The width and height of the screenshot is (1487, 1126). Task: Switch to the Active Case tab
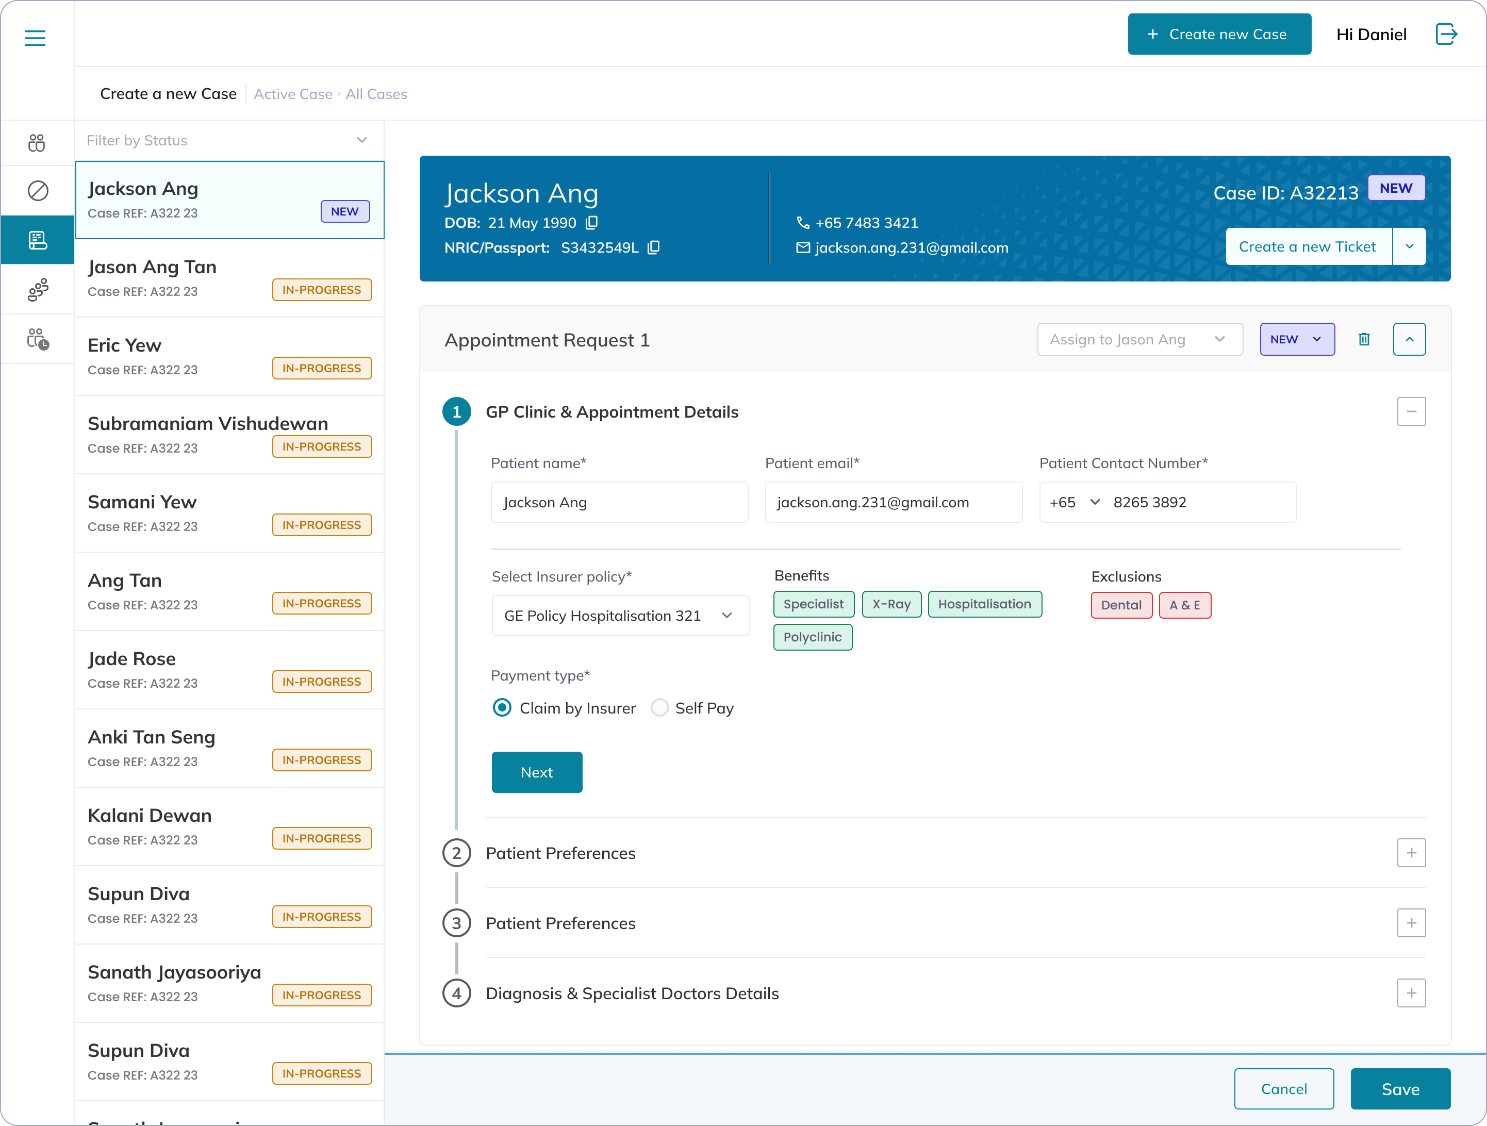[x=293, y=94]
